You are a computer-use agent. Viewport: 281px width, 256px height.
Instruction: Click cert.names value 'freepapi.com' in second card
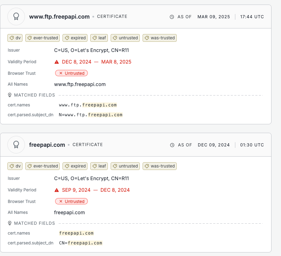pyautogui.click(x=76, y=233)
